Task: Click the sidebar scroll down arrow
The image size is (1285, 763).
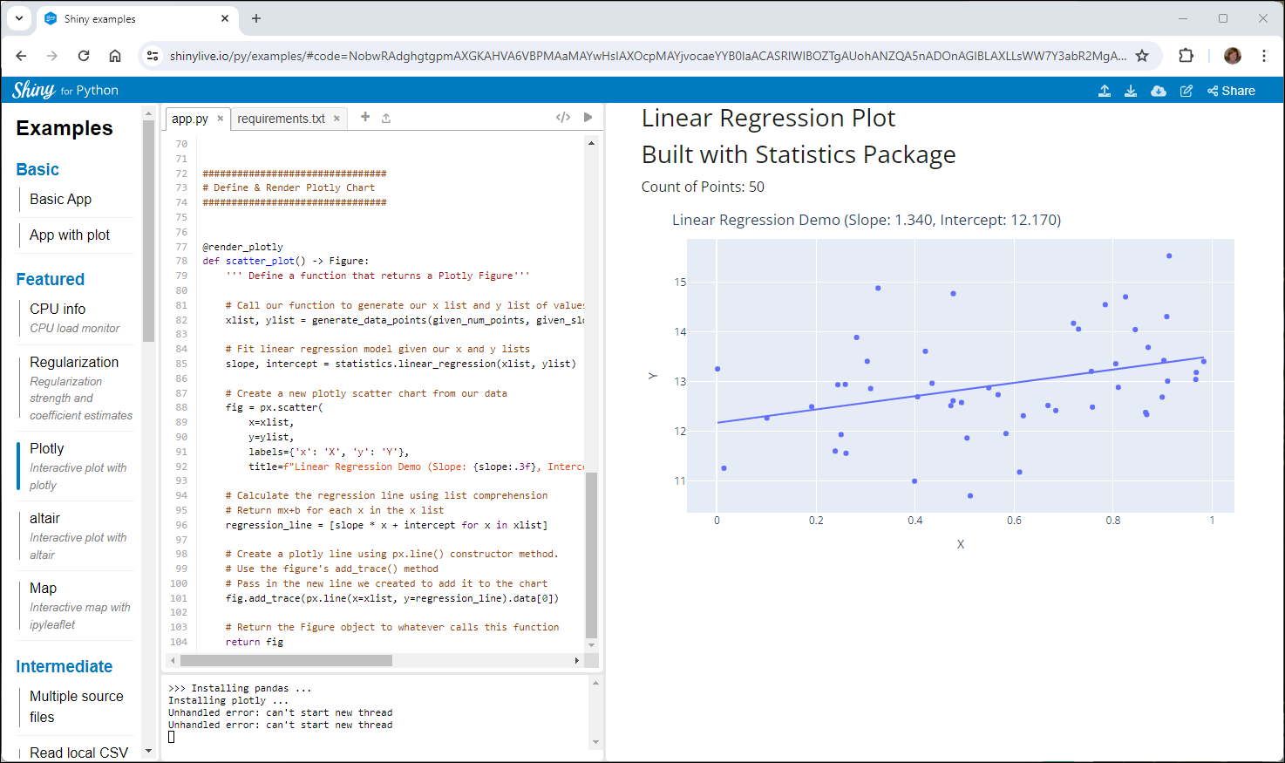Action: [x=148, y=751]
